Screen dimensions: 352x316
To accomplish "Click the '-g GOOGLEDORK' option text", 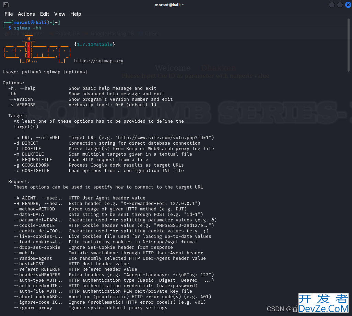I will 32,165.
